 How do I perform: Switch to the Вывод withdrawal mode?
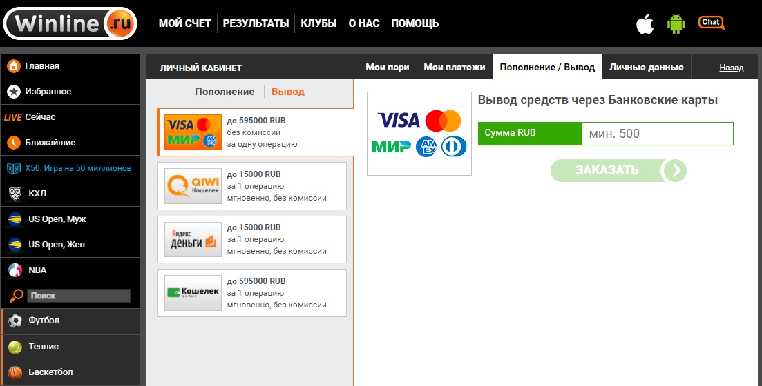pos(287,92)
